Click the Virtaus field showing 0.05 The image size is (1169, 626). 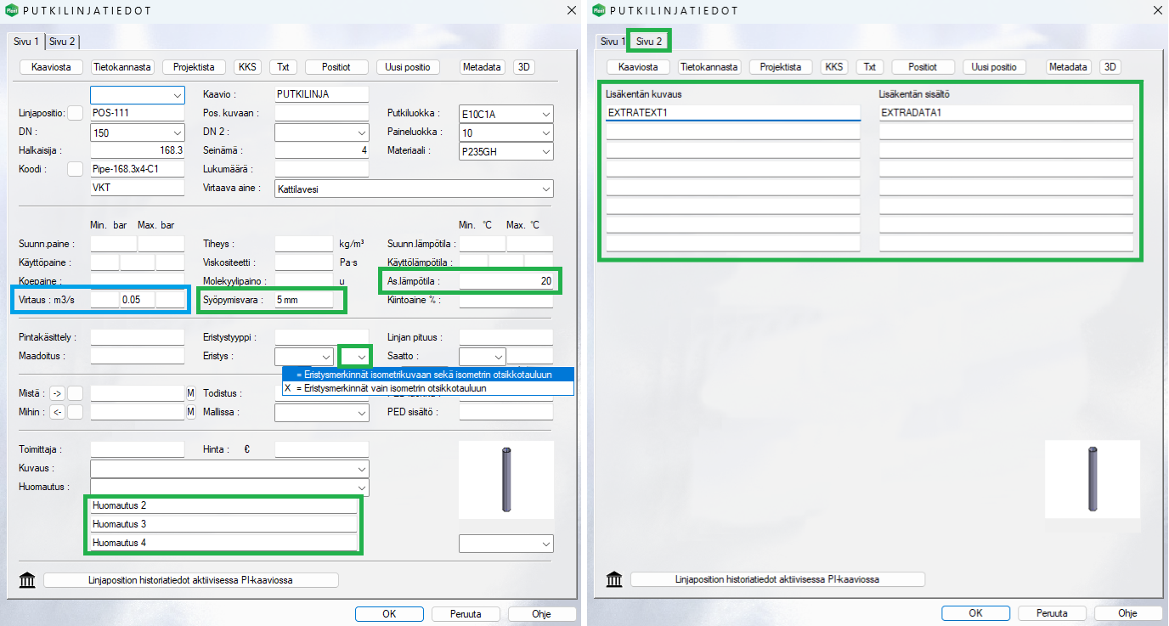[137, 300]
